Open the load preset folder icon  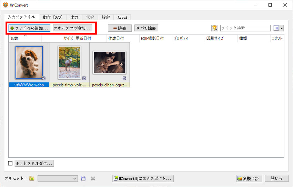click(32, 179)
